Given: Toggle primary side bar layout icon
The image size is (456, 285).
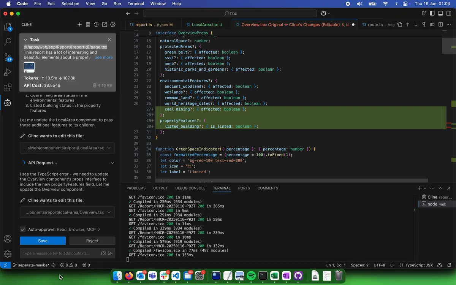Looking at the screenshot, I should coord(432,13).
